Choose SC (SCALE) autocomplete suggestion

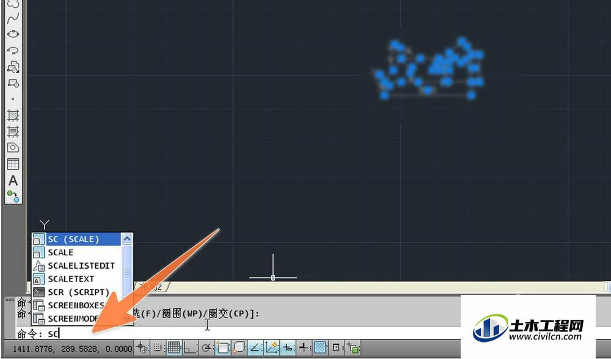pyautogui.click(x=76, y=239)
